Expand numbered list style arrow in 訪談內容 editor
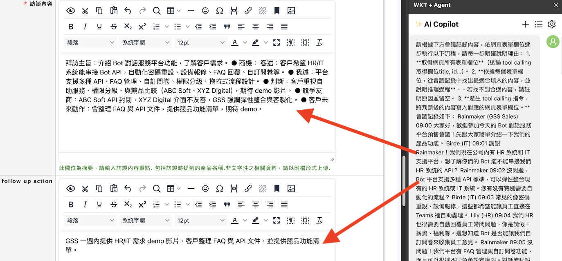Screen dimensions: 562x261 166,27
